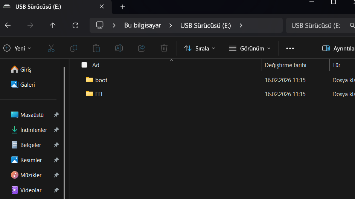This screenshot has height=199, width=355.
Task: Open the three-dot more options menu
Action: [x=290, y=48]
